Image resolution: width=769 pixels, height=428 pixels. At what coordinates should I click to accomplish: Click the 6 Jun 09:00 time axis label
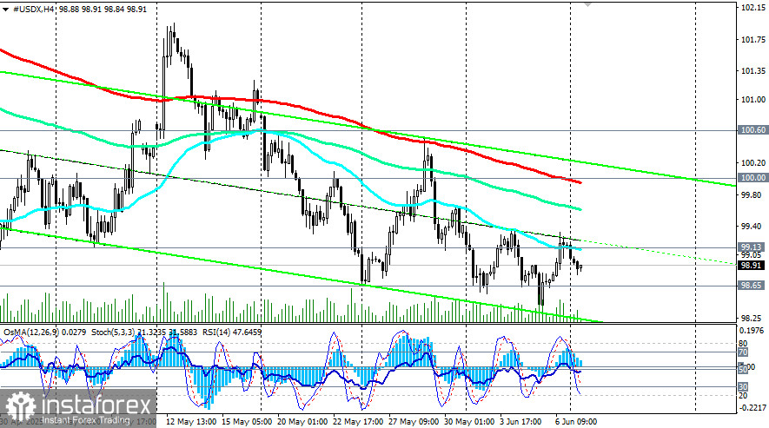[576, 422]
